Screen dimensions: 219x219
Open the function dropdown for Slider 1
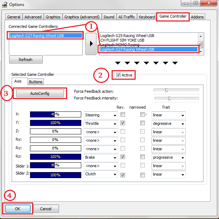pos(101,166)
